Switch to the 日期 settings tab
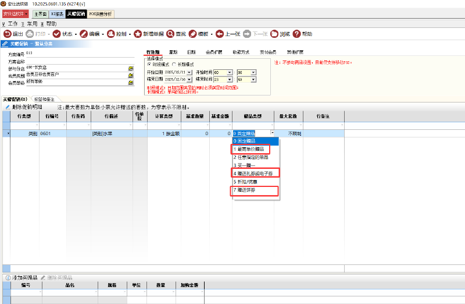 (191, 52)
